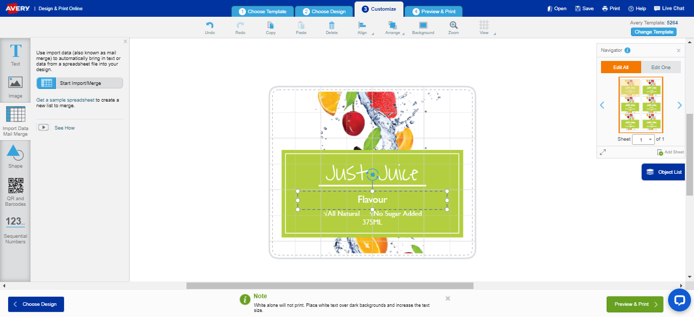Switch navigator to Edit One mode
This screenshot has height=317, width=694.
point(661,67)
